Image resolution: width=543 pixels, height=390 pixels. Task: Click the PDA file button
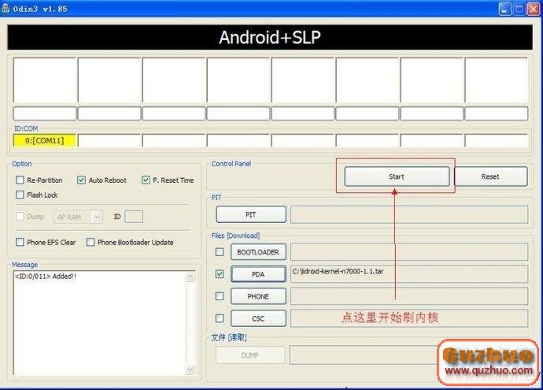pos(258,274)
